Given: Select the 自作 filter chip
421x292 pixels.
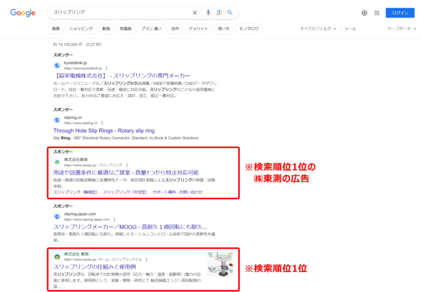Looking at the screenshot, I should 175,29.
